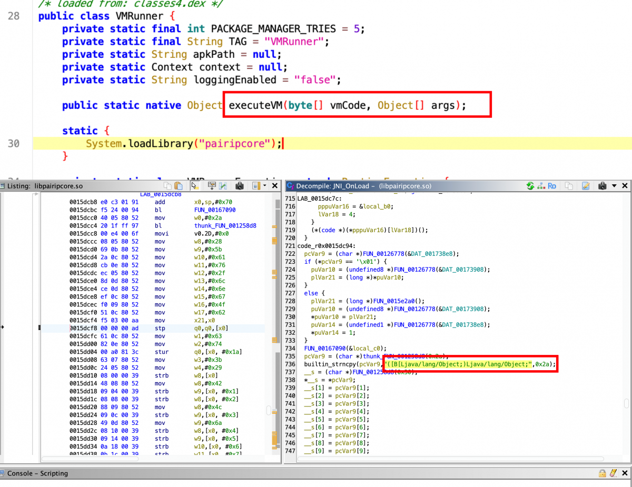Paste clipboard using the Listing paste icon
The image size is (632, 487).
click(178, 186)
